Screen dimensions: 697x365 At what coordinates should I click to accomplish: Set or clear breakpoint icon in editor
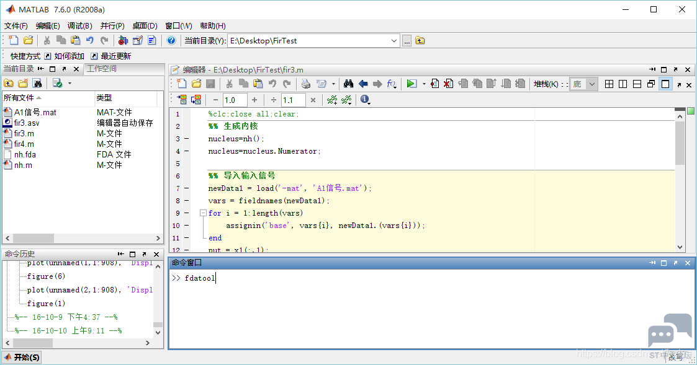[434, 84]
